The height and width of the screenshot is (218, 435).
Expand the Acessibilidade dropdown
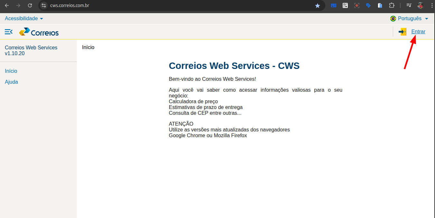[24, 19]
